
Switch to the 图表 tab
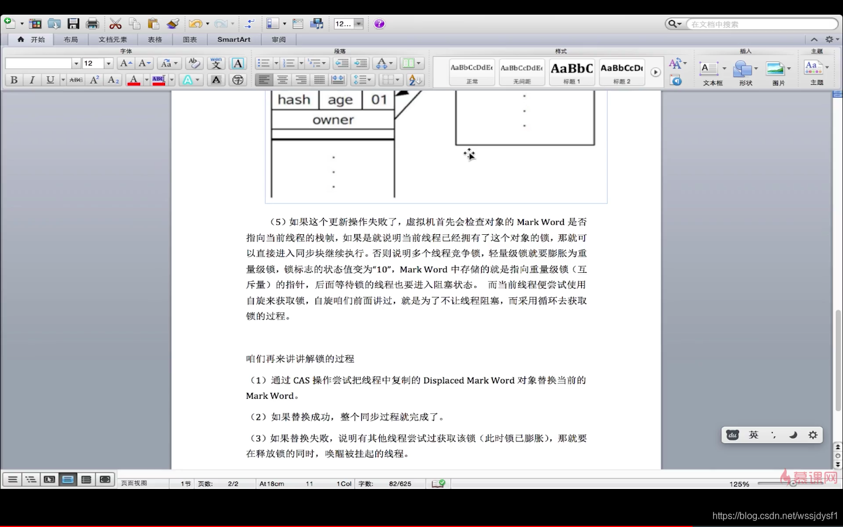tap(190, 39)
